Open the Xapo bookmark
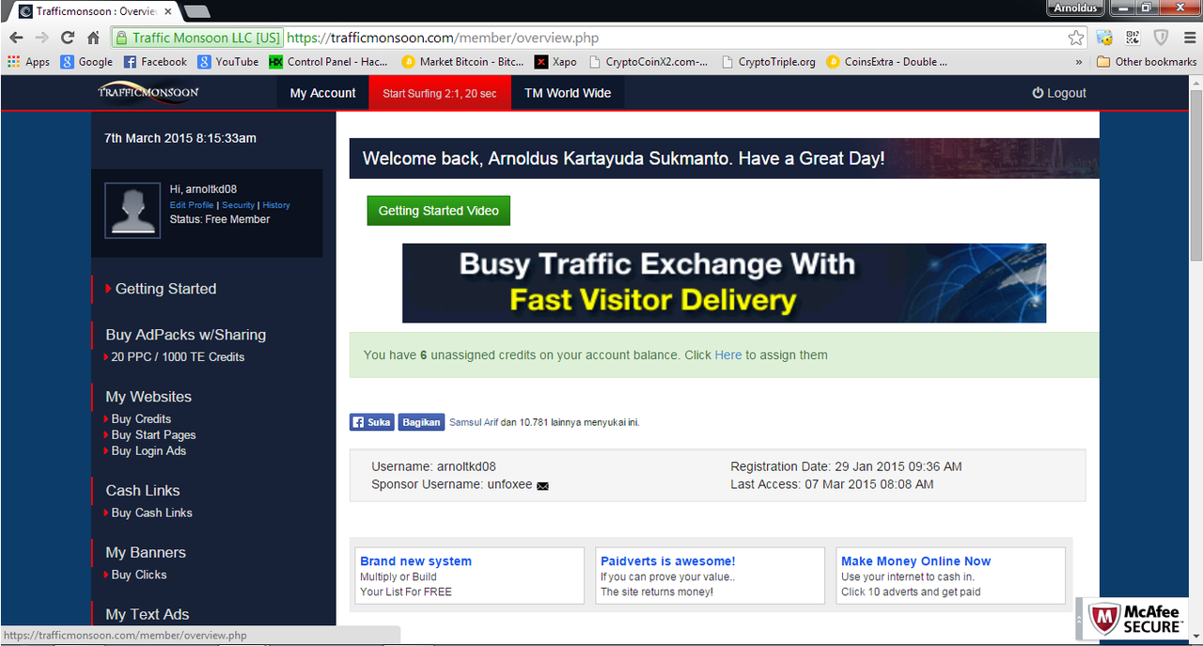Viewport: 1203px width, 646px height. [x=555, y=62]
